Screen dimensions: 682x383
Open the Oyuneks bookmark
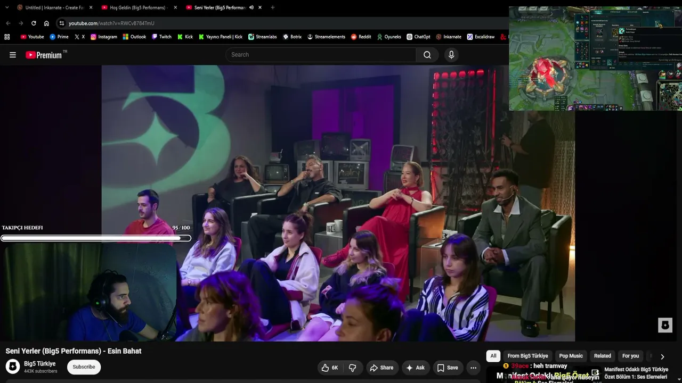click(389, 37)
